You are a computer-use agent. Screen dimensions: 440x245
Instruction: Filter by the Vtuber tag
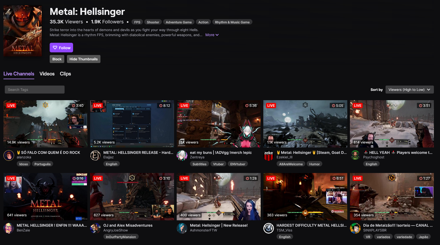pos(218,164)
